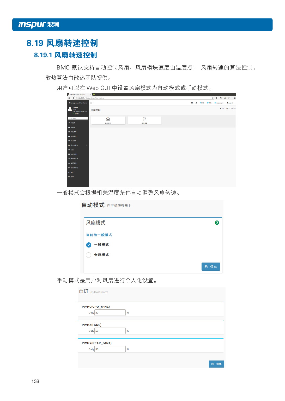The image size is (285, 401).
Task: Click the PWM5(FAN0) Duty input field
Action: 110,331
